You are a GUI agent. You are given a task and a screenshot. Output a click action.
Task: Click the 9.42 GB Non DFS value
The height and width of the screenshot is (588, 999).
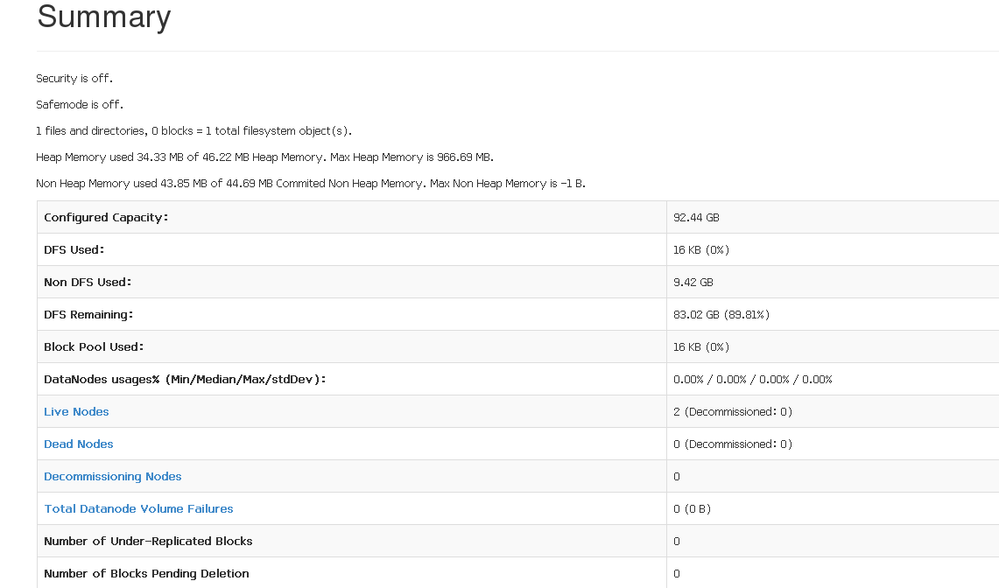pos(693,282)
